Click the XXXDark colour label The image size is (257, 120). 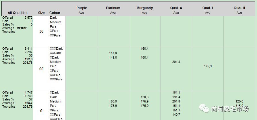56,49
